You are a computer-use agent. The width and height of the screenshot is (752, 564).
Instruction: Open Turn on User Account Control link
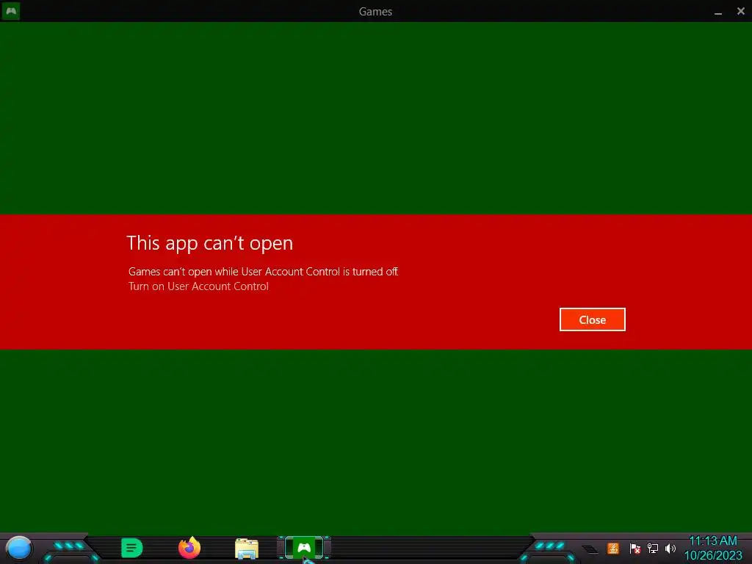198,286
